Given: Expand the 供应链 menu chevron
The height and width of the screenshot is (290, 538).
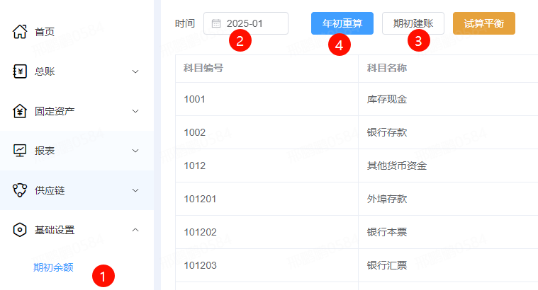Looking at the screenshot, I should (x=135, y=190).
